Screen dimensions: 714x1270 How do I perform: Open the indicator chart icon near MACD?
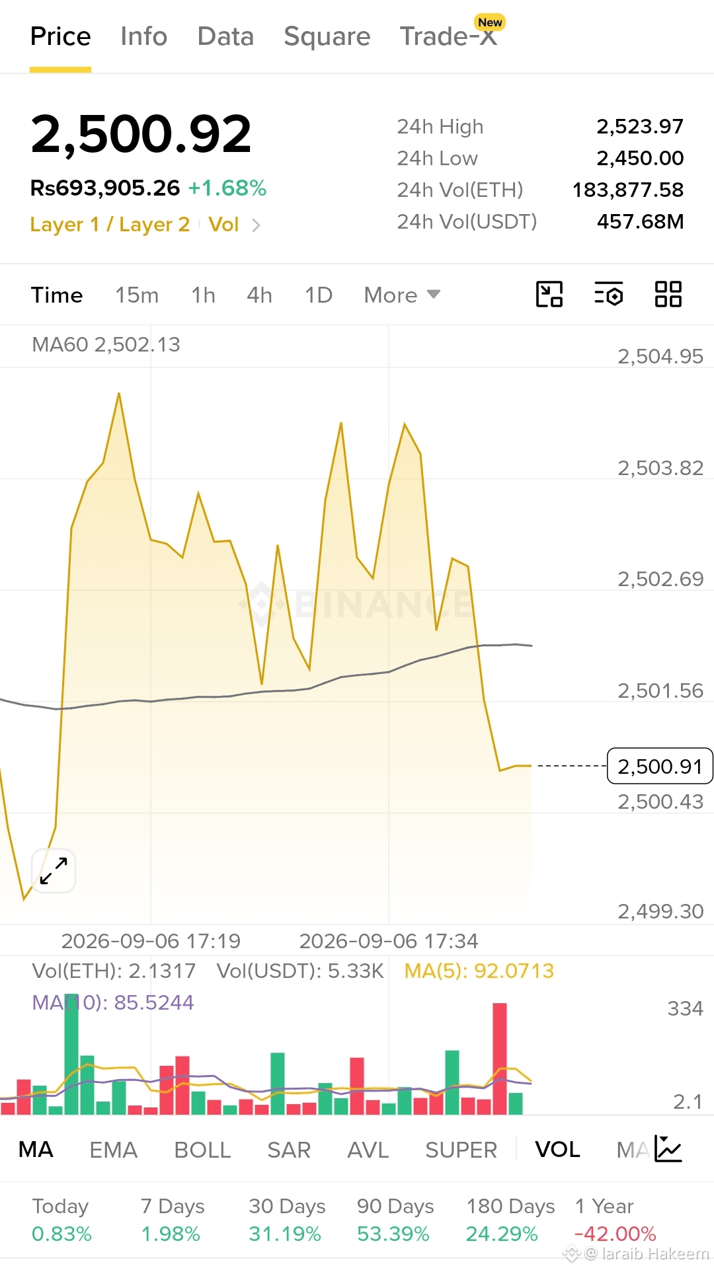668,1148
